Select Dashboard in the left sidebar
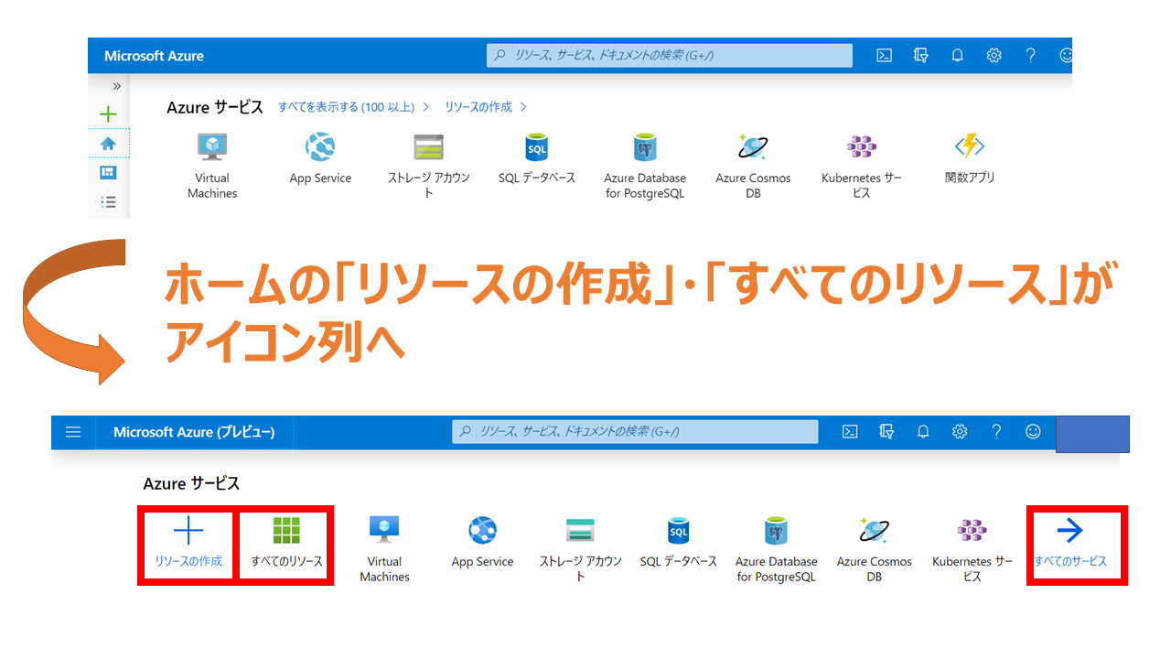Image resolution: width=1171 pixels, height=659 pixels. pyautogui.click(x=108, y=173)
